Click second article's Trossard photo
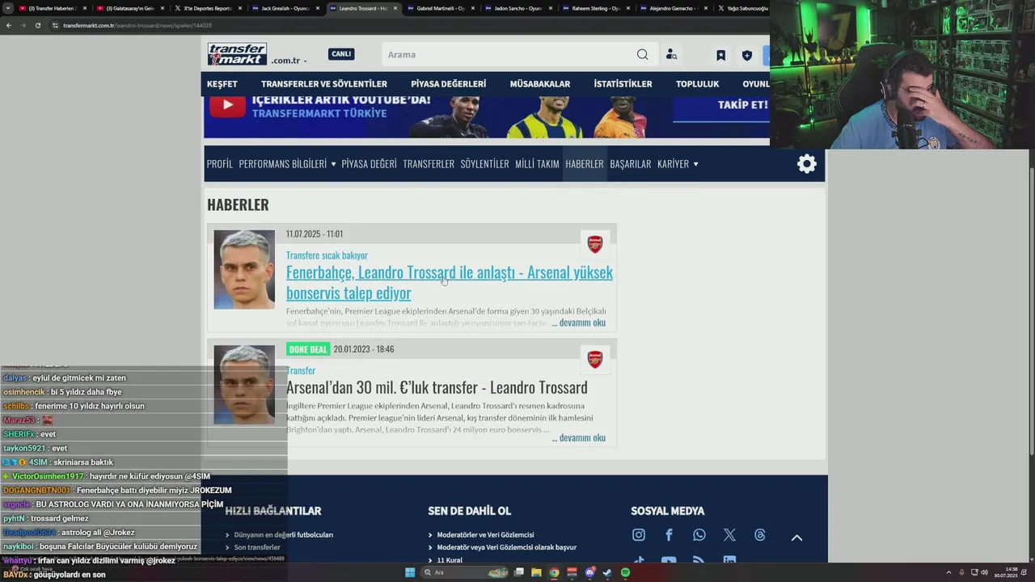Screen dimensions: 1035x582 point(244,385)
